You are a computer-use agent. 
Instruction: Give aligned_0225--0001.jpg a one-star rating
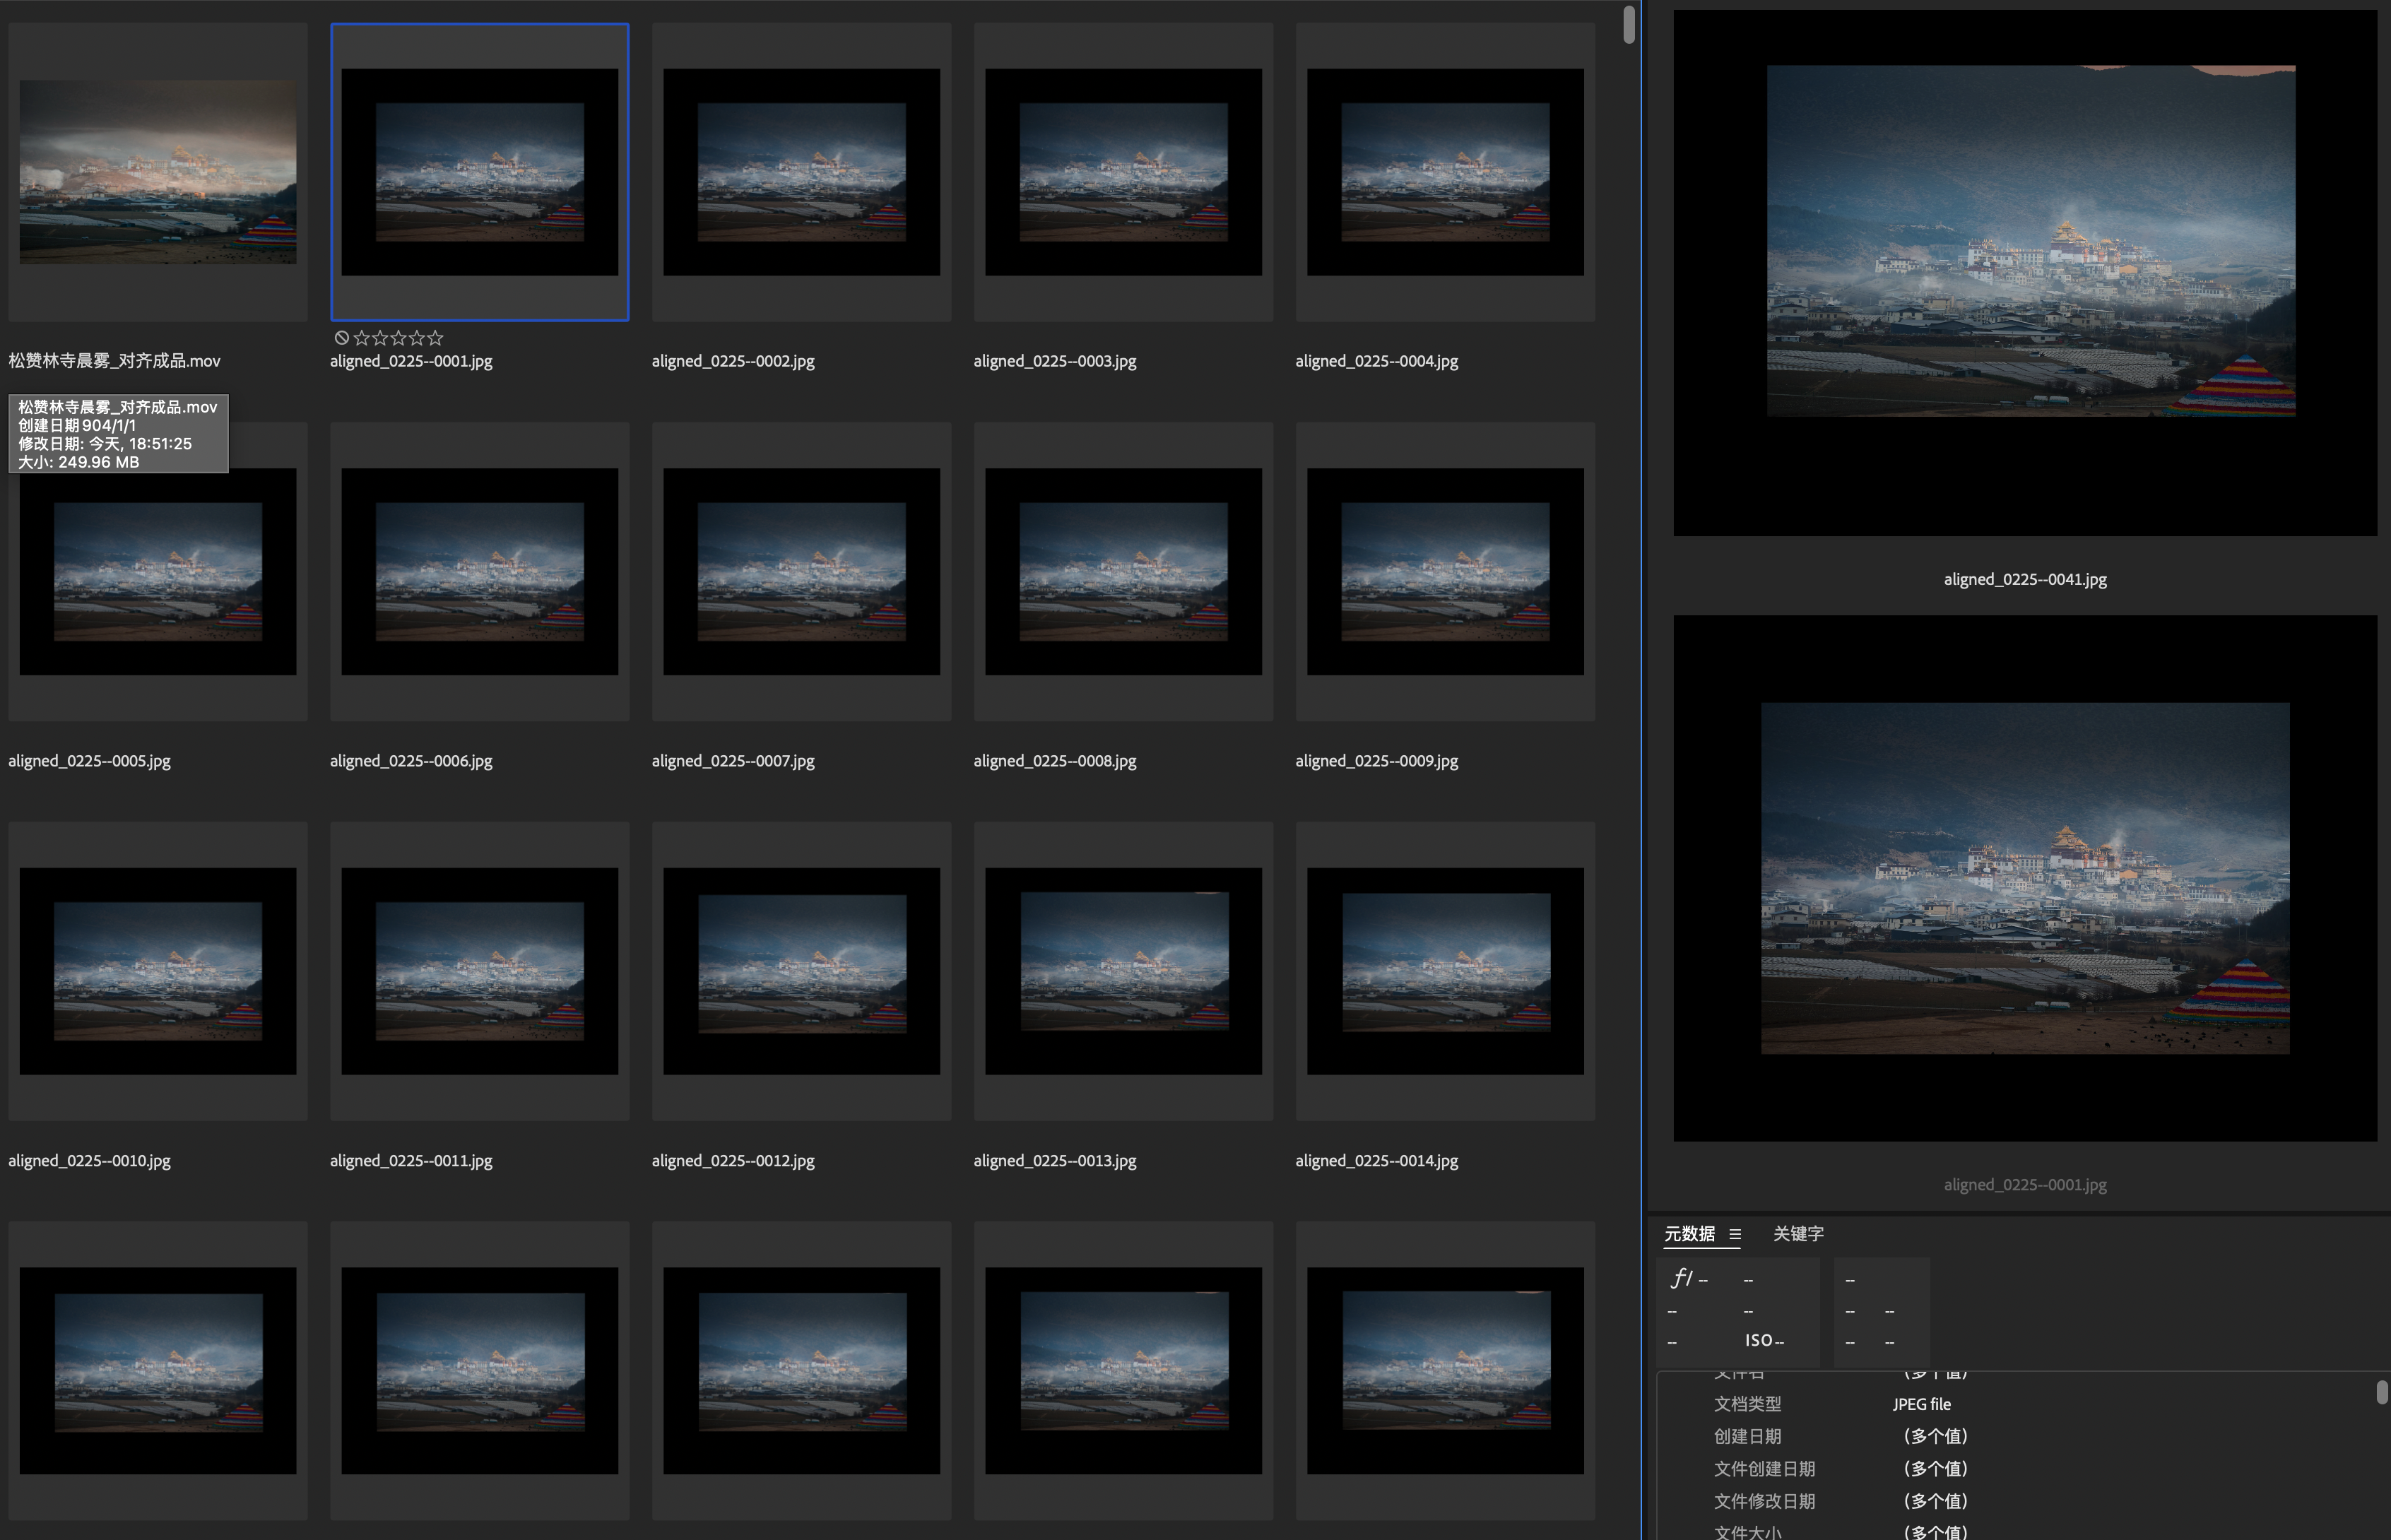[362, 338]
